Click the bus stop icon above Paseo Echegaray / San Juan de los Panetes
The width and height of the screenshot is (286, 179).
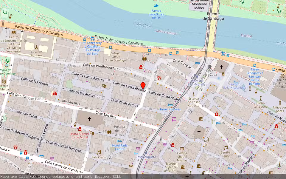[255, 66]
